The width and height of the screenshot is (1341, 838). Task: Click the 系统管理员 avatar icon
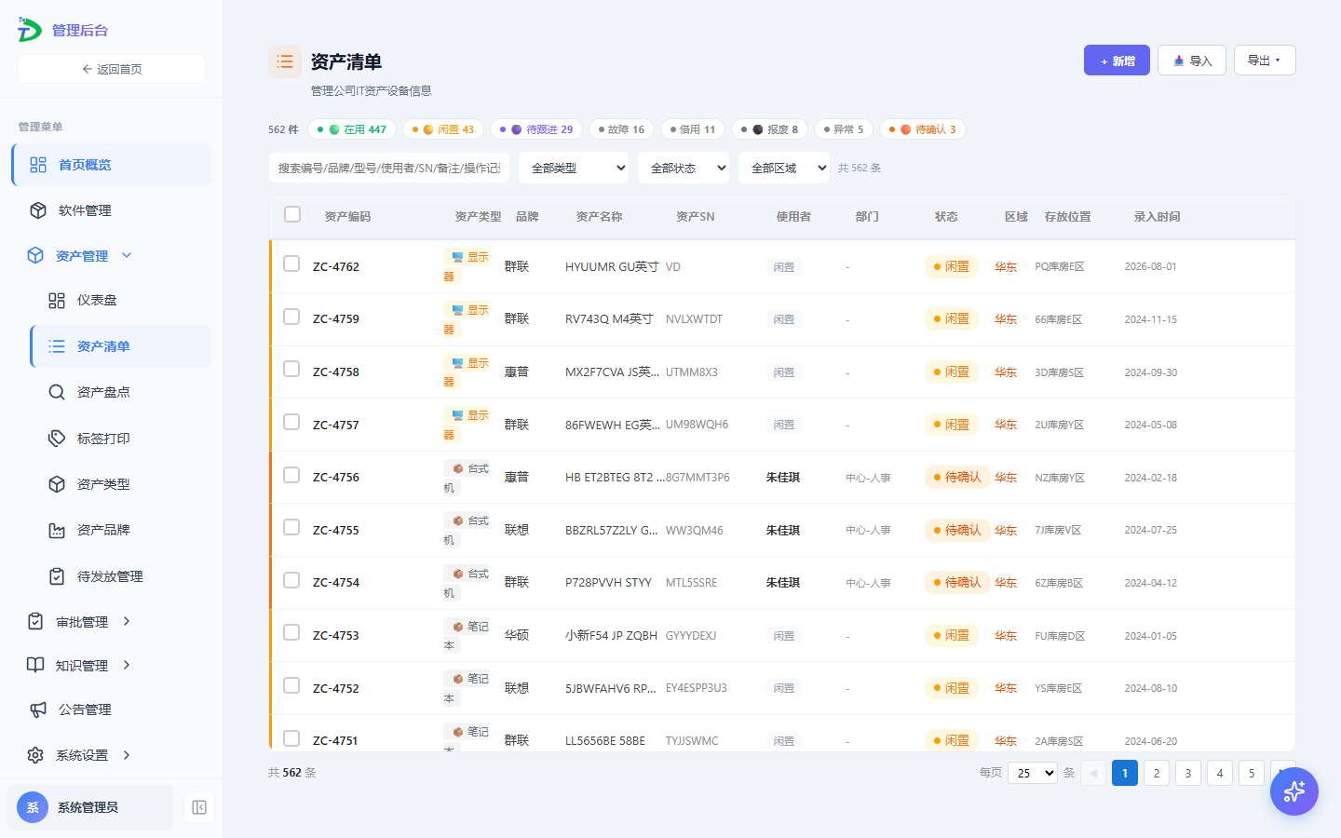[x=33, y=807]
